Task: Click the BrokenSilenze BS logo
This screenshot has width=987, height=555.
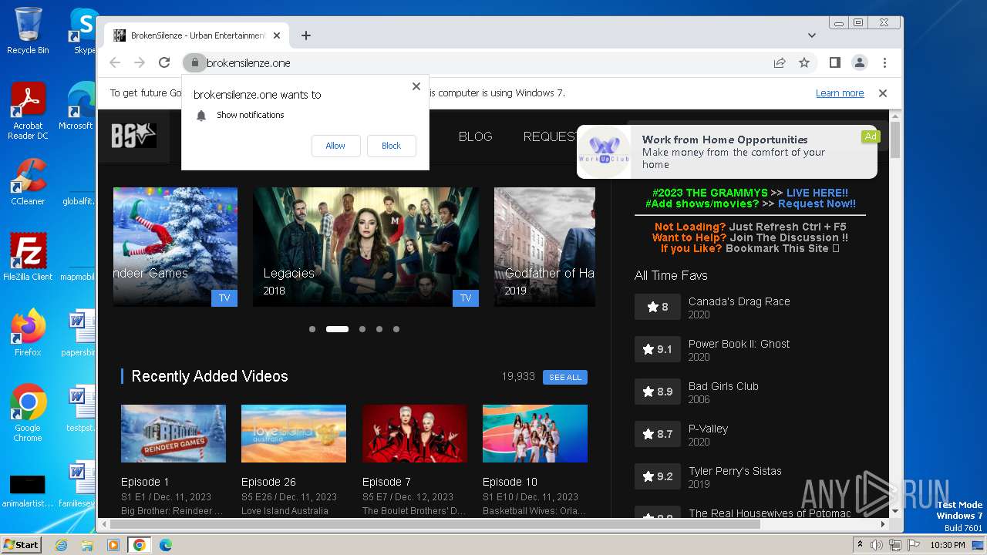Action: click(x=133, y=136)
